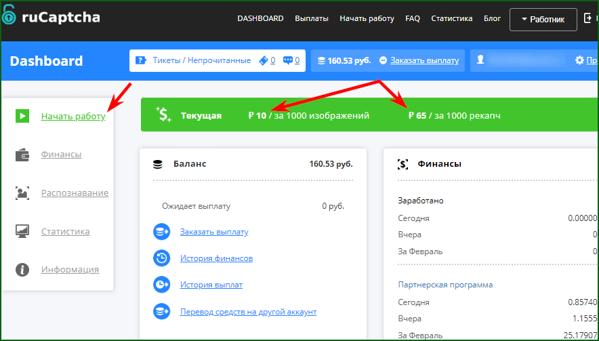Click the minus circle icon before Заказать выплату
Screen dimensions: 599x341
(383, 60)
